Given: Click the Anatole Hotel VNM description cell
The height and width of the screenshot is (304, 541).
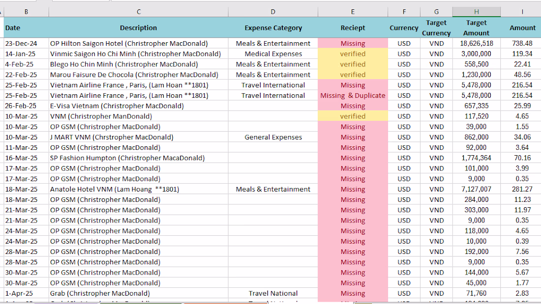Looking at the screenshot, I should (138, 189).
